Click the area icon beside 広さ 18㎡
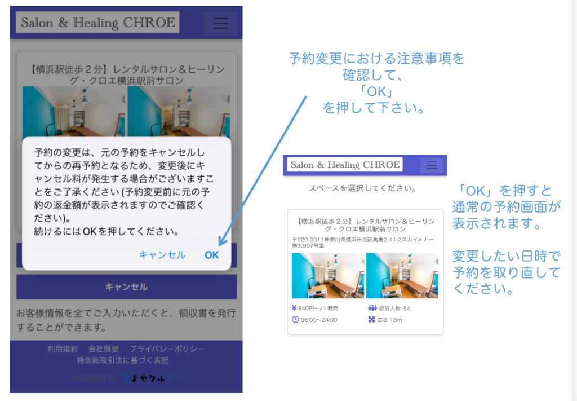Image resolution: width=577 pixels, height=401 pixels. (x=371, y=320)
